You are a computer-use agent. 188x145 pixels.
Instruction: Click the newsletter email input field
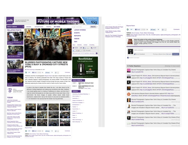84,53
